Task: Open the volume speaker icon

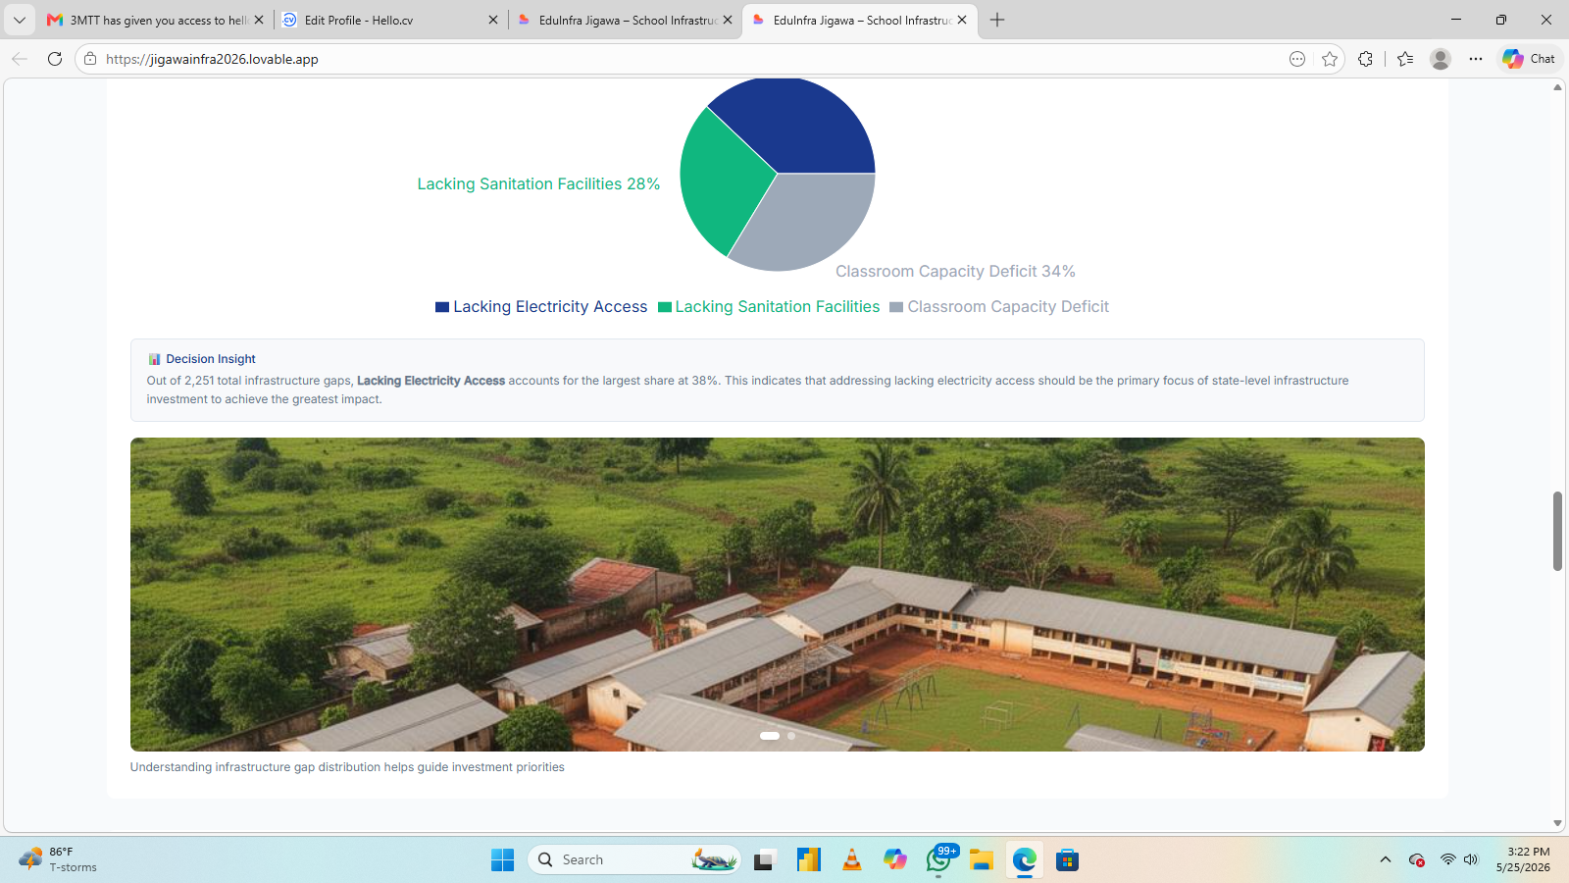Action: tap(1471, 860)
